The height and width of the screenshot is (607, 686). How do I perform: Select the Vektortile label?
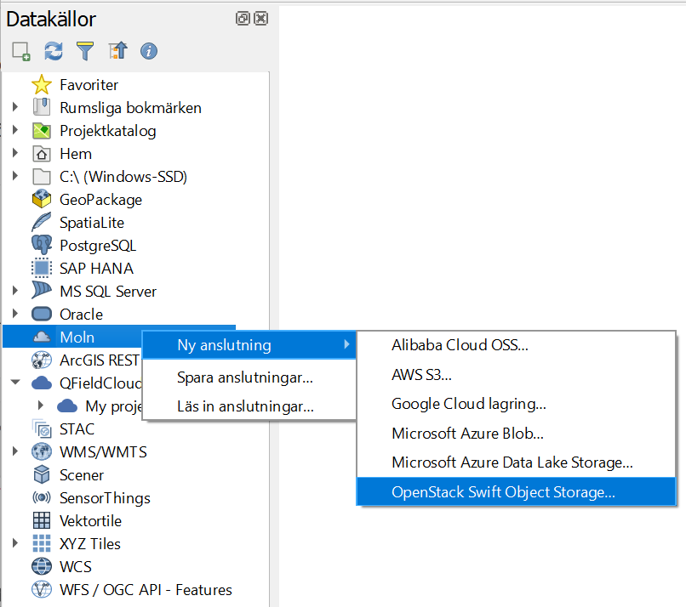click(90, 520)
